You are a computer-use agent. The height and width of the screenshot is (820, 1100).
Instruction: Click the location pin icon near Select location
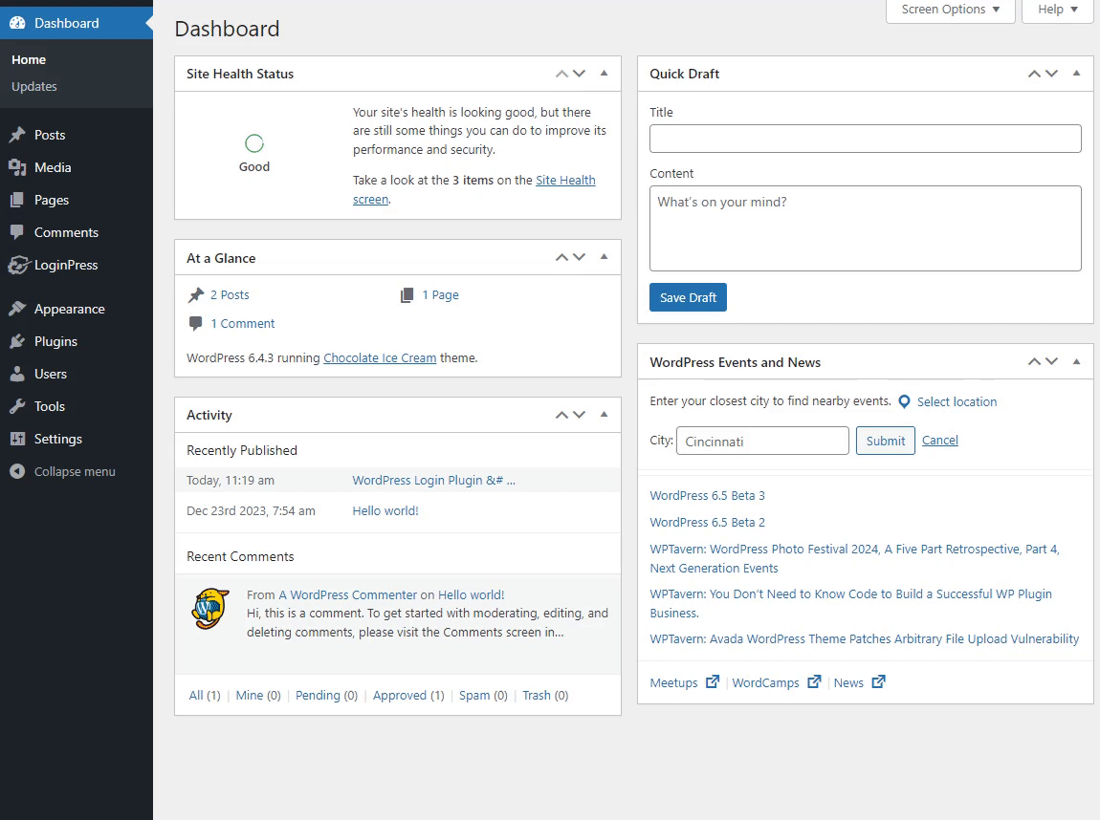(904, 401)
